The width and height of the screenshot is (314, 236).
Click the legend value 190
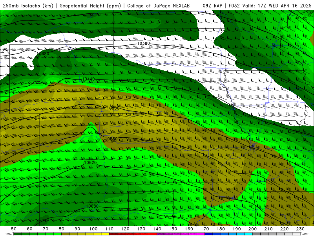click(x=237, y=229)
